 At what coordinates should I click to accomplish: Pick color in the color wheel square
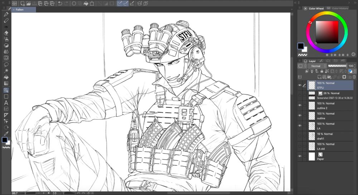pos(327,32)
